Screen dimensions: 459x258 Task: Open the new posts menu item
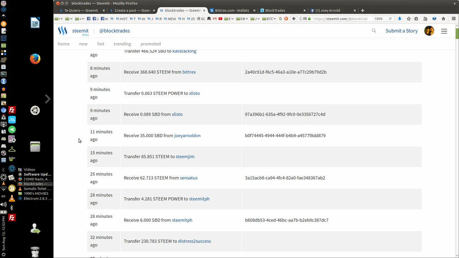pos(83,44)
